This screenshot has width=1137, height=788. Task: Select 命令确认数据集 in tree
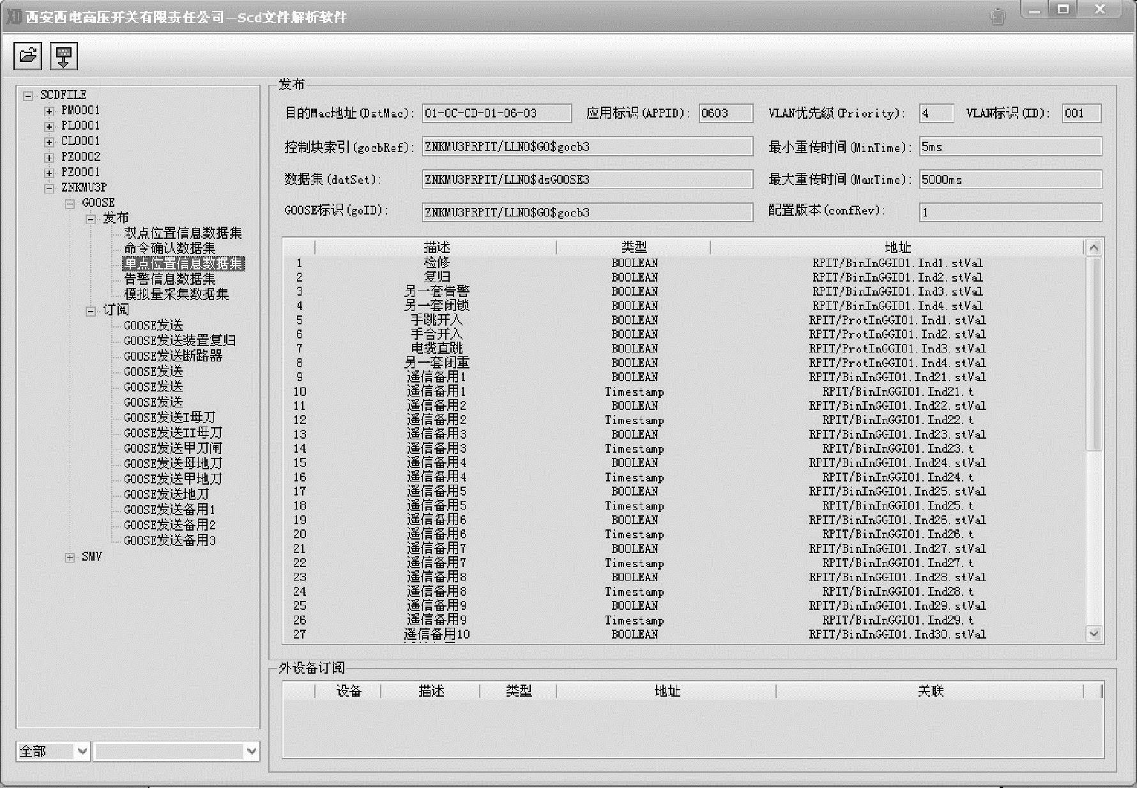(169, 248)
